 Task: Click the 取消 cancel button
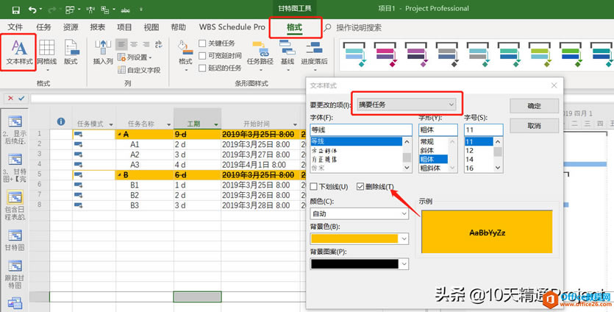[x=534, y=126]
